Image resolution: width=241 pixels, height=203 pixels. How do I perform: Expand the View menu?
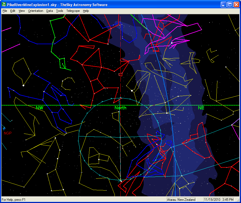tap(22, 11)
